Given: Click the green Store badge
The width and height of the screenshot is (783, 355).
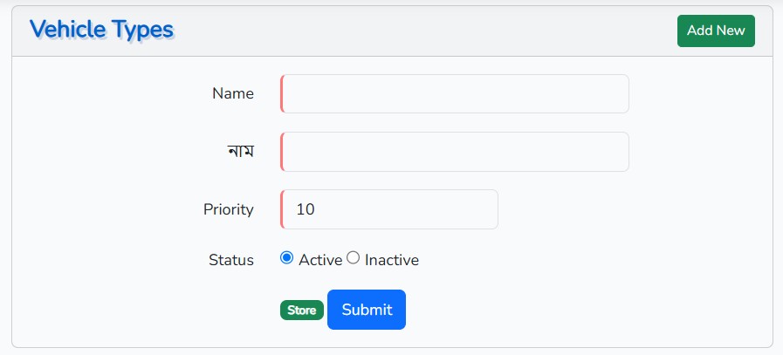Looking at the screenshot, I should tap(302, 311).
